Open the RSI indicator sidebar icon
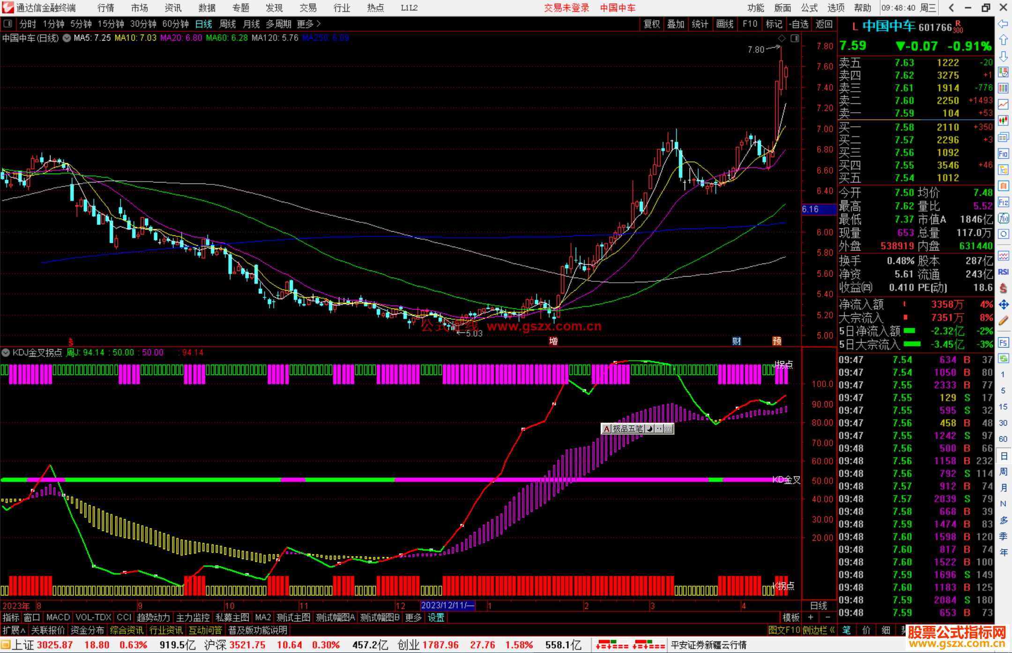 (1003, 272)
